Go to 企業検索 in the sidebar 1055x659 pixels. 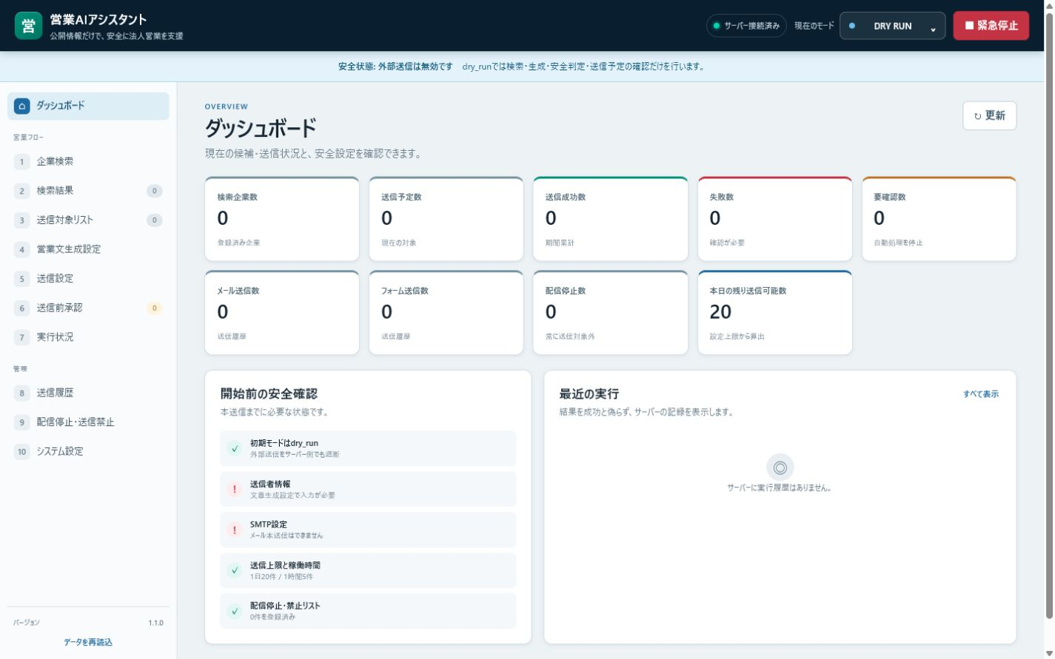tap(88, 162)
